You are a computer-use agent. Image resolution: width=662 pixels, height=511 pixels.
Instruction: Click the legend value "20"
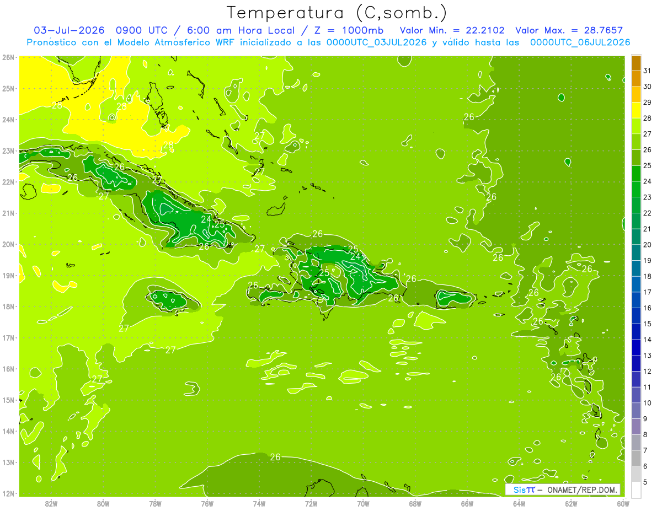point(647,245)
